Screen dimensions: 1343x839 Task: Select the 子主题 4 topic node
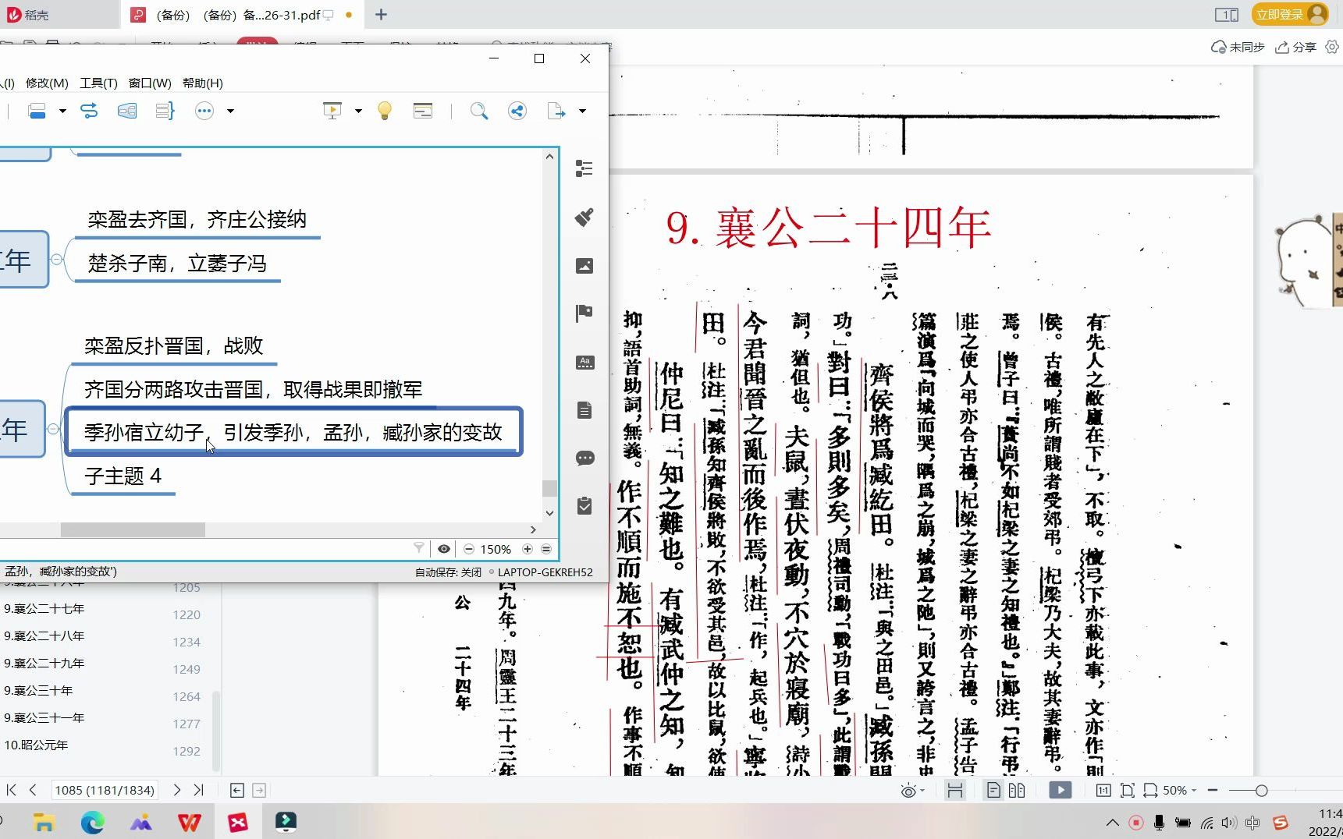point(123,476)
